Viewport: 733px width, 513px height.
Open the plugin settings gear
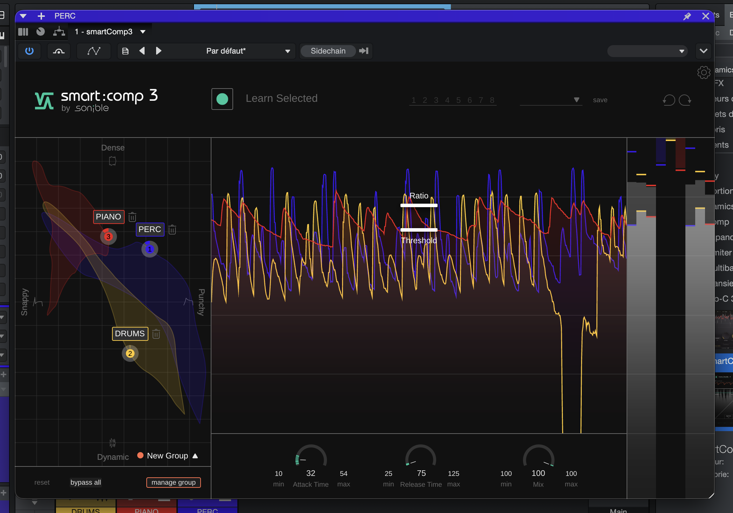pyautogui.click(x=704, y=72)
